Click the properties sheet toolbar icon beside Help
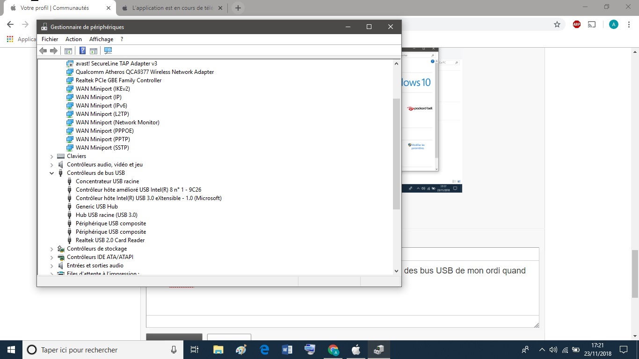Screen dimensions: 639x359 [94, 50]
